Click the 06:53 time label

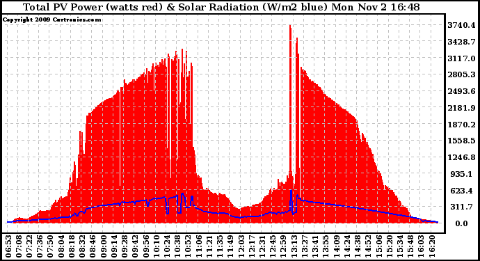point(8,246)
